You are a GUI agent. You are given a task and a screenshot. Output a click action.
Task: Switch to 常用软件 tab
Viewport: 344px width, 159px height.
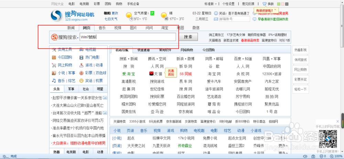click(x=165, y=50)
